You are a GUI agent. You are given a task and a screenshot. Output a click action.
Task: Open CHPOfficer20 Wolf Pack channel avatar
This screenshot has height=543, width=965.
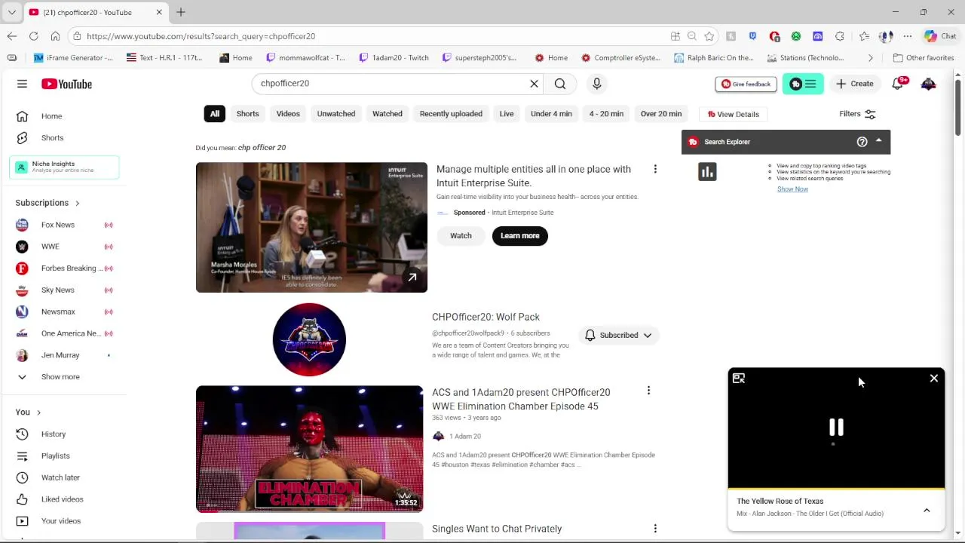(x=309, y=339)
